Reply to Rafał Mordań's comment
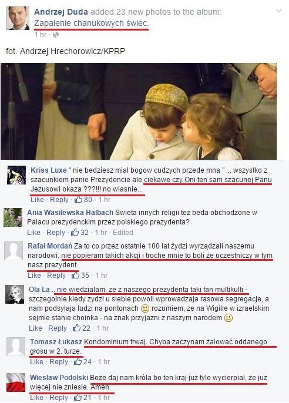Image resolution: width=289 pixels, height=403 pixels. click(56, 276)
